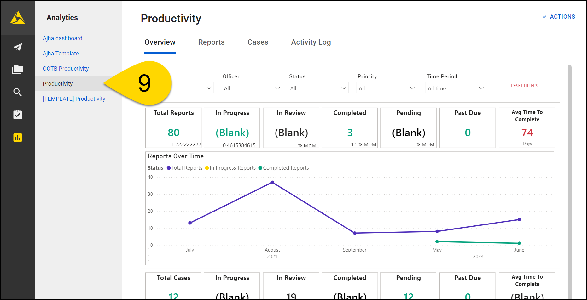Viewport: 587px width, 300px height.
Task: Click the search magnifier icon
Action: (17, 92)
